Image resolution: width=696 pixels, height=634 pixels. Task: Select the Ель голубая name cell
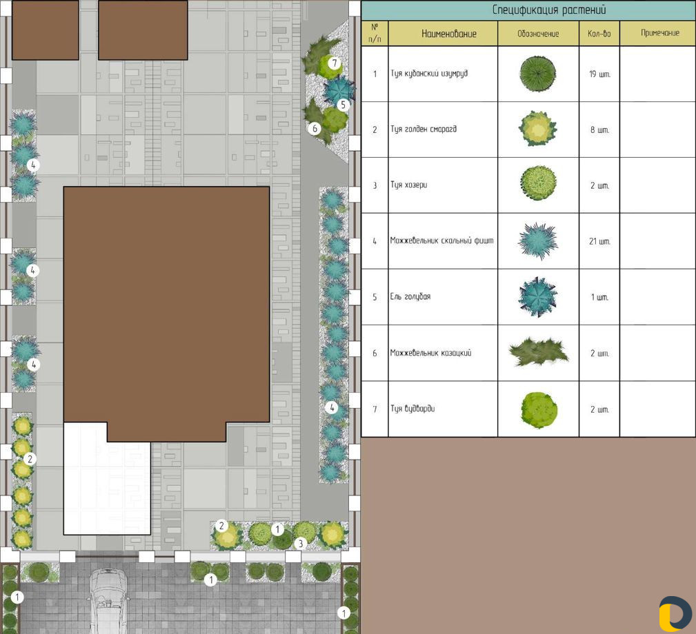(x=443, y=296)
